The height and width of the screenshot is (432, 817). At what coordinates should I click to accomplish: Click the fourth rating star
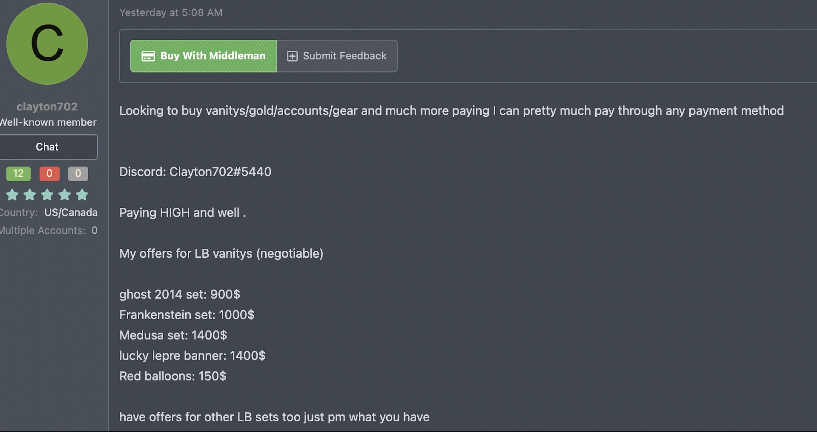tap(65, 195)
